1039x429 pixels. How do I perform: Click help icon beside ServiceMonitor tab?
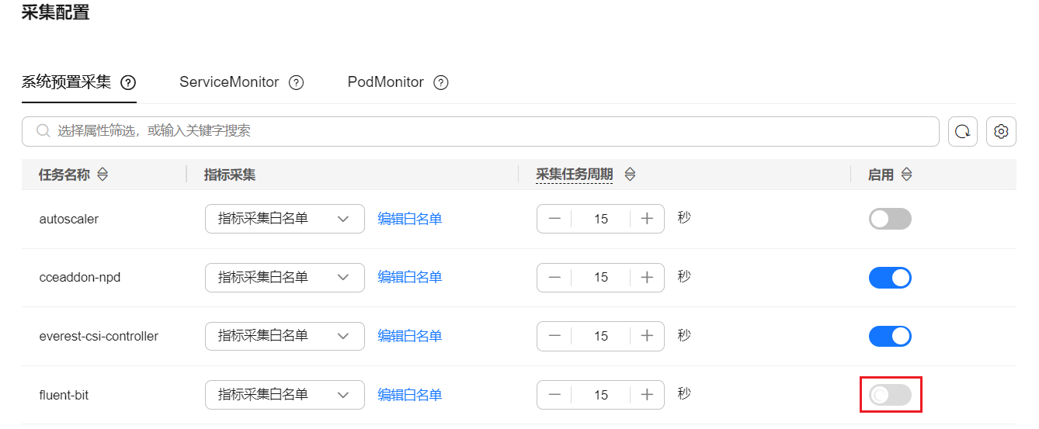click(296, 82)
